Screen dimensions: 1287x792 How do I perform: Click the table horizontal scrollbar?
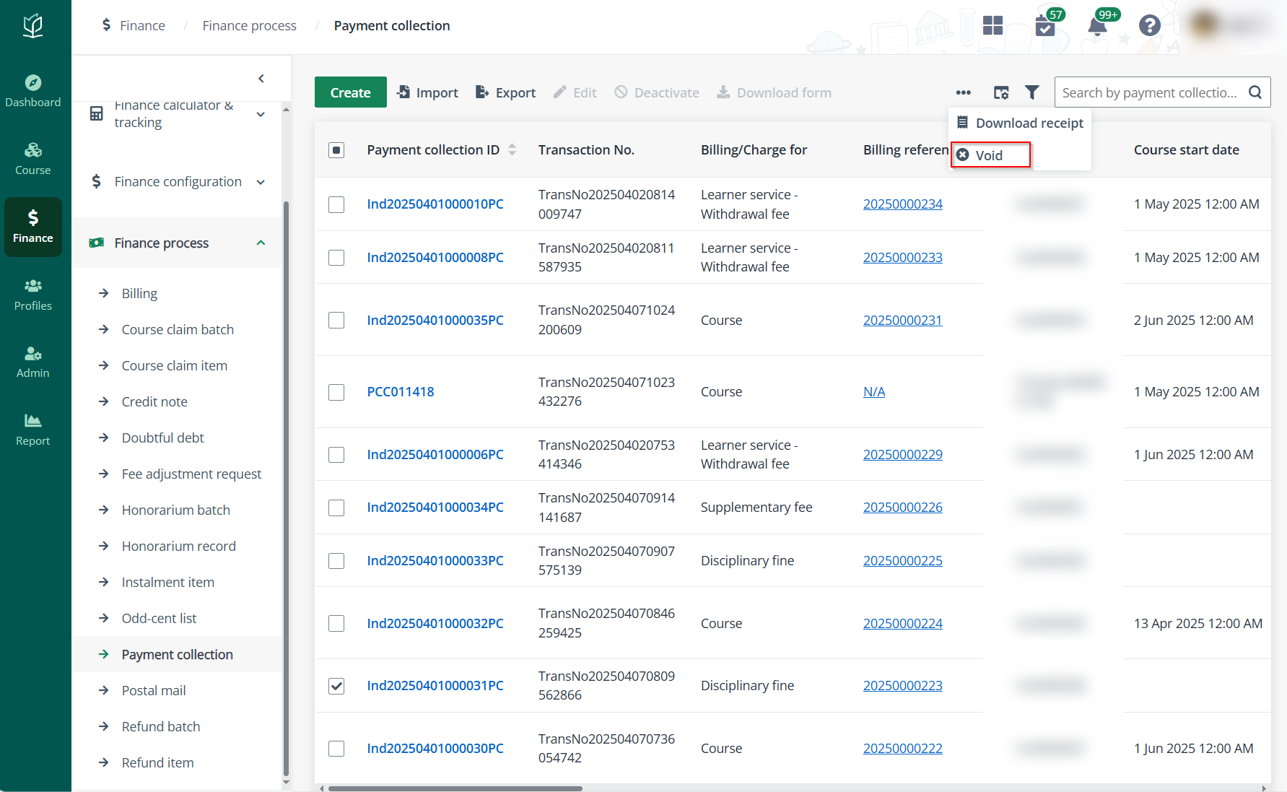tap(455, 788)
